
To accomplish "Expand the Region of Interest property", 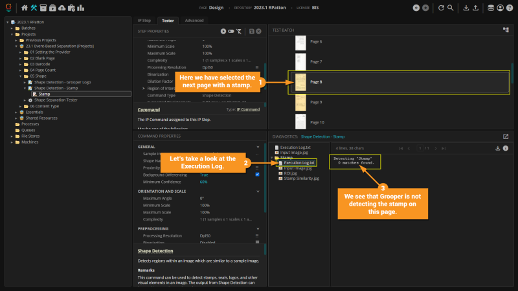I will coord(144,88).
